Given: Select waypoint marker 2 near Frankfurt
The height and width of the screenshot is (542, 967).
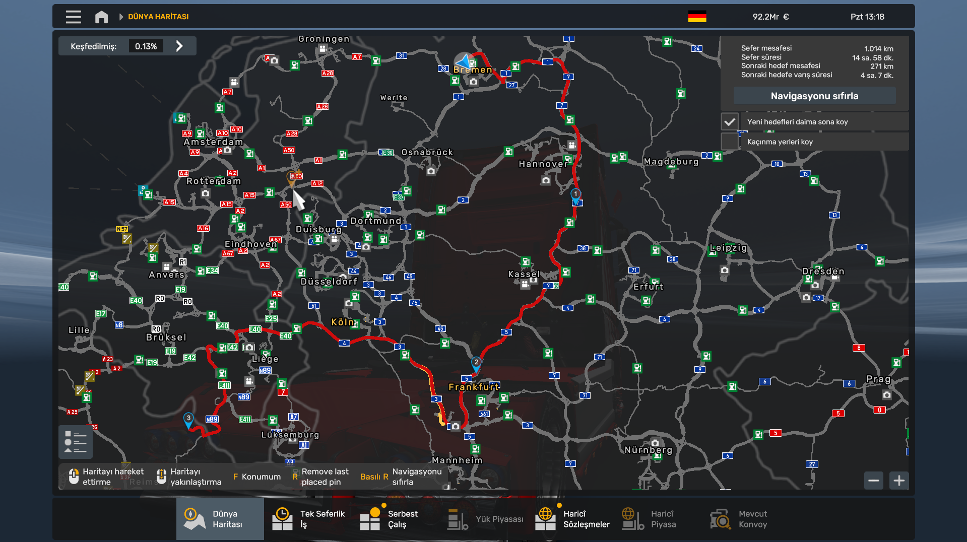Looking at the screenshot, I should click(x=476, y=364).
